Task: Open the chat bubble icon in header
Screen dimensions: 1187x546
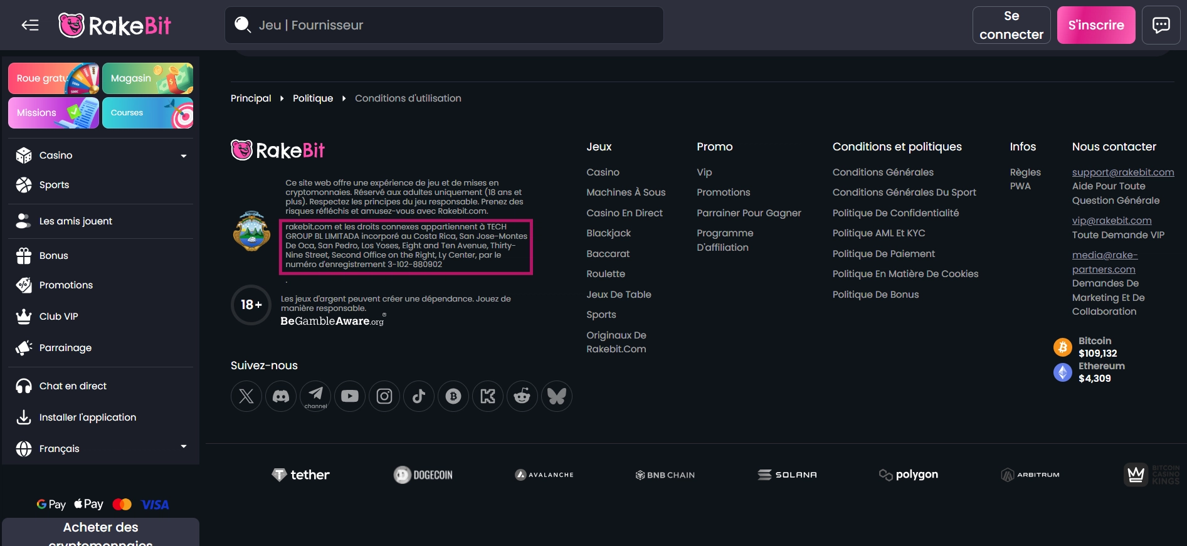Action: tap(1161, 25)
